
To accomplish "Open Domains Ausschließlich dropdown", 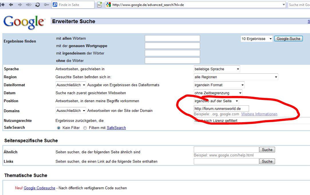I will coord(71,110).
